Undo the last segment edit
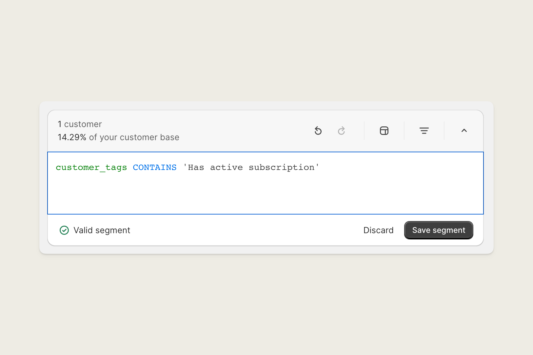This screenshot has width=533, height=355. click(318, 131)
